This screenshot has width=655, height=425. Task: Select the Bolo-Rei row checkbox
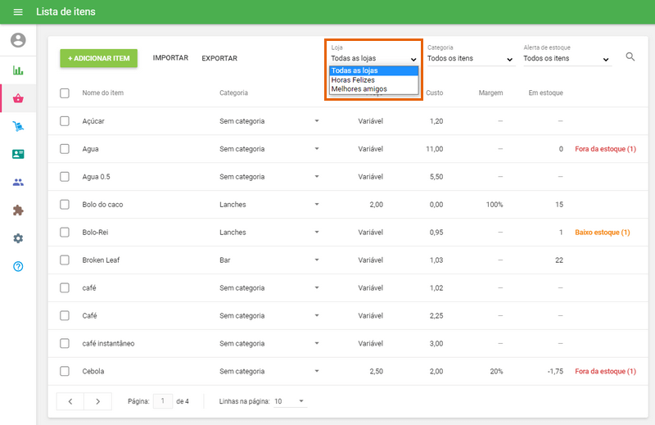point(65,233)
